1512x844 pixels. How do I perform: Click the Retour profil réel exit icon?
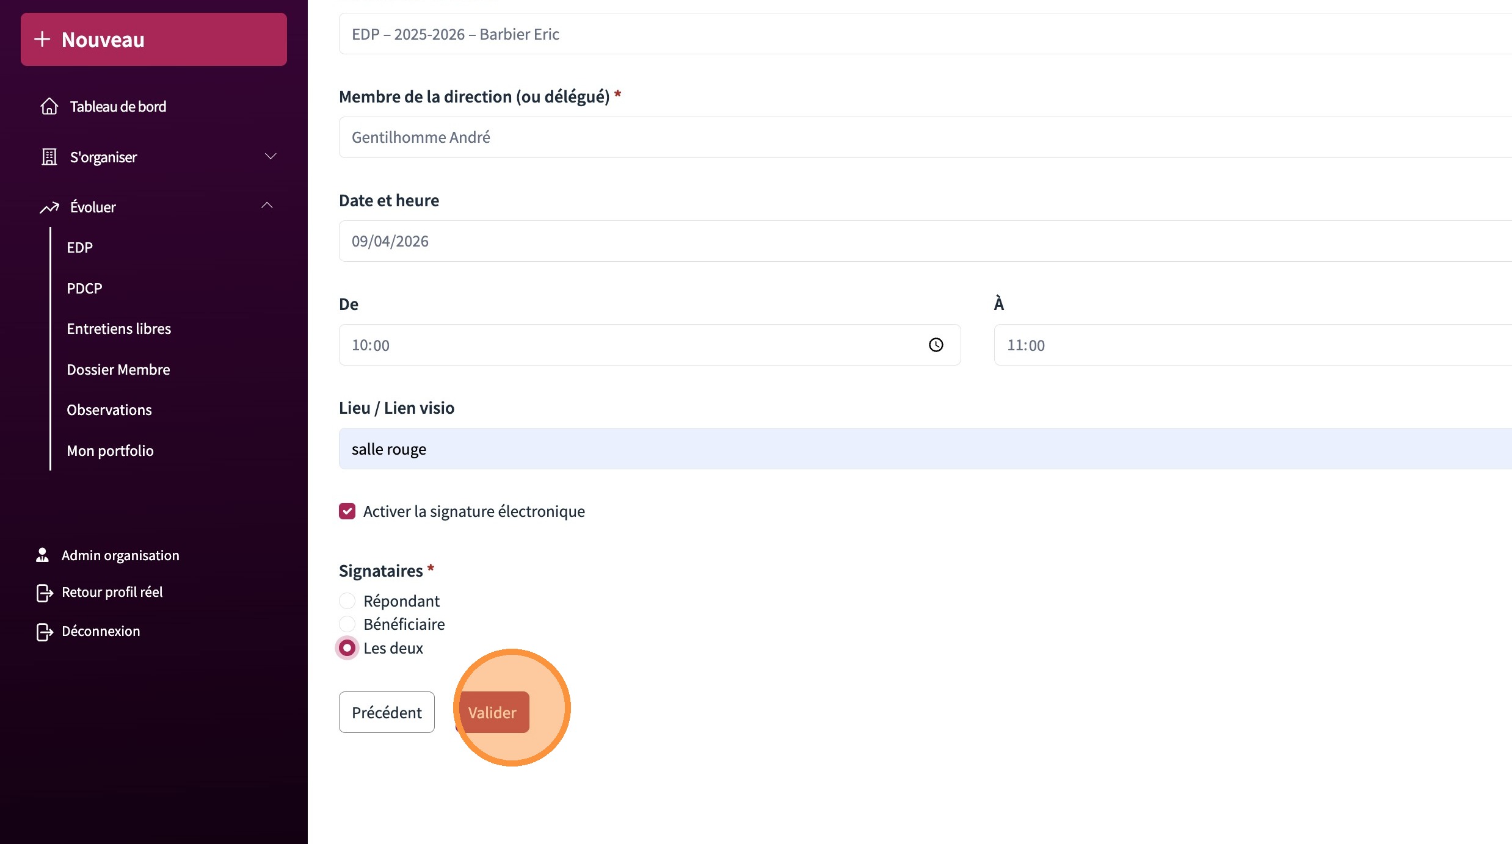(45, 593)
